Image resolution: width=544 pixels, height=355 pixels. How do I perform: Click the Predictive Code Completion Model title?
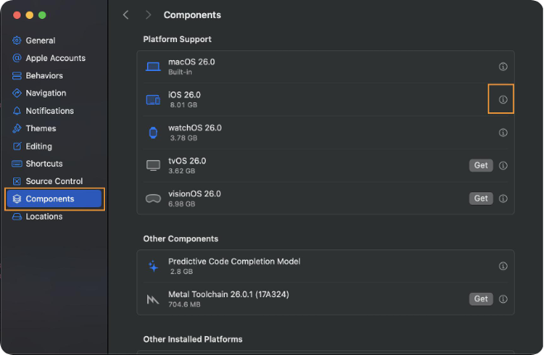[x=235, y=262]
